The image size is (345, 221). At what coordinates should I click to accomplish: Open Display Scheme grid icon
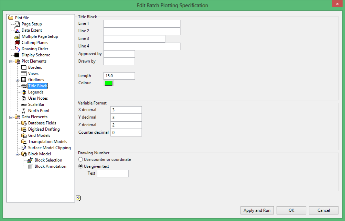pyautogui.click(x=17, y=55)
